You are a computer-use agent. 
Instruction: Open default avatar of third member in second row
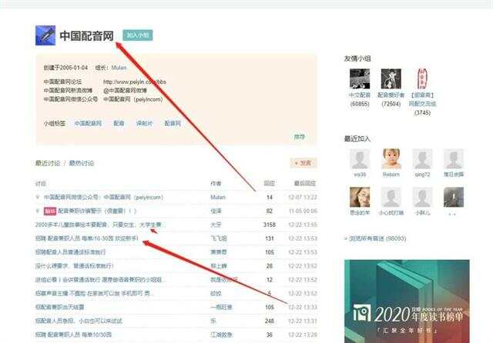[x=422, y=197]
